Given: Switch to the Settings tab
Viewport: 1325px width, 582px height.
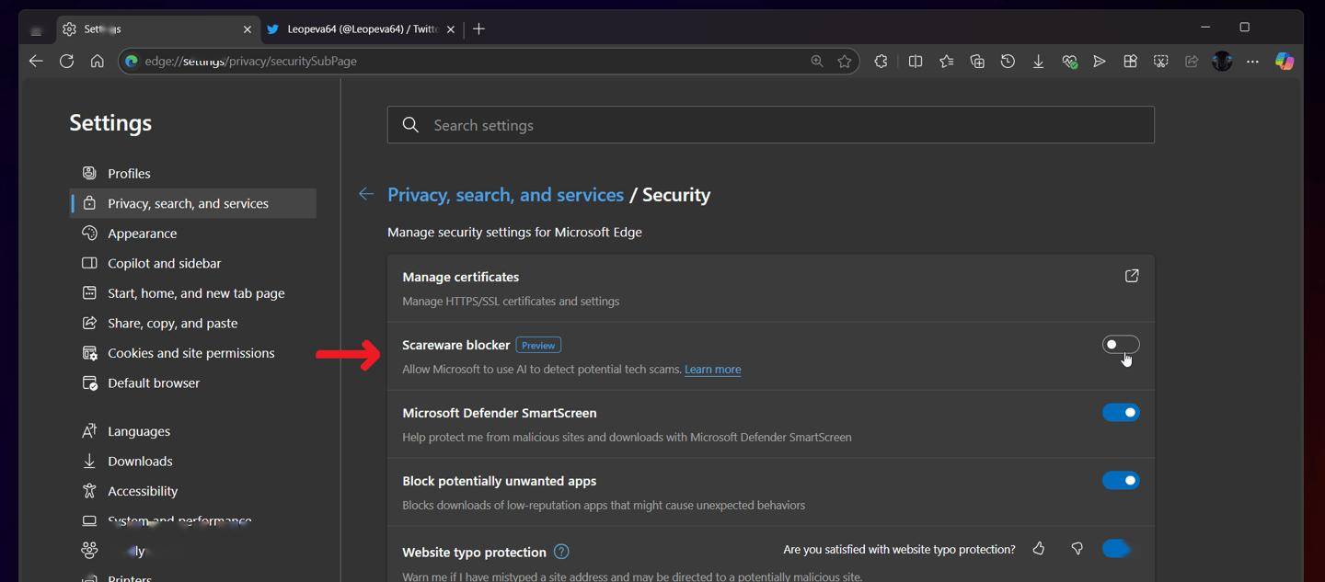Looking at the screenshot, I should 156,29.
